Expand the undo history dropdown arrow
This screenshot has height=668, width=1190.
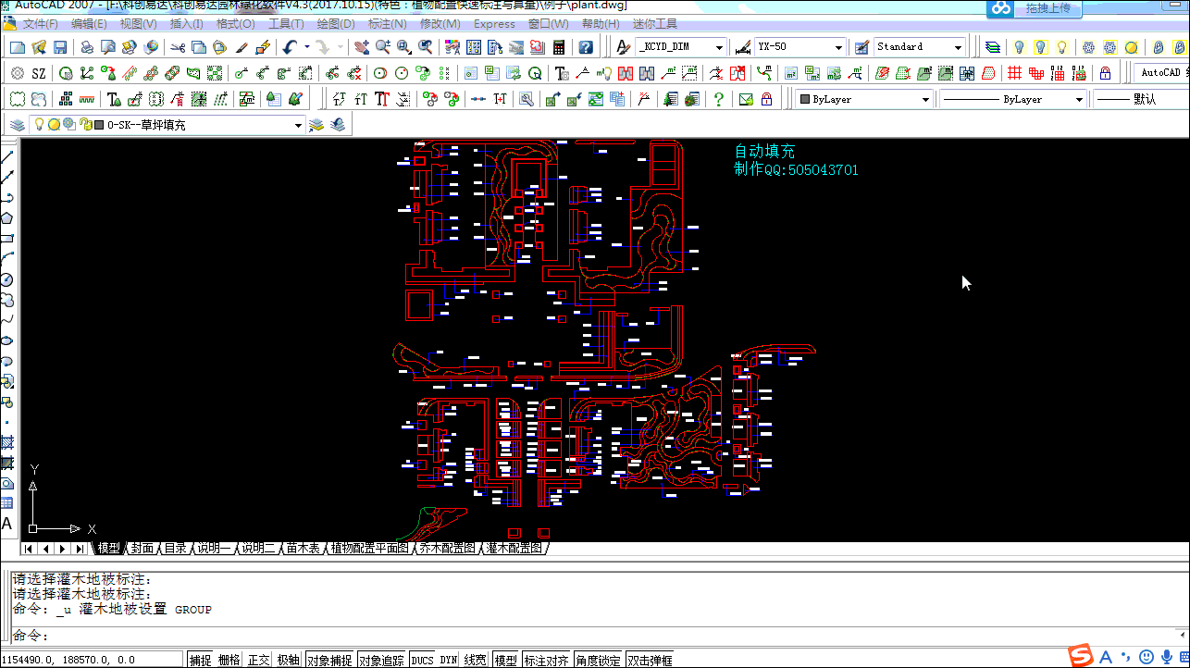click(x=306, y=47)
